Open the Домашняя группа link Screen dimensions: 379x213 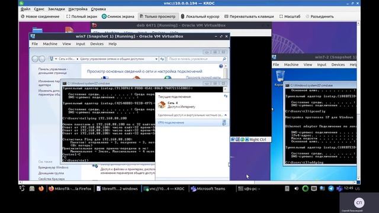coord(51,173)
